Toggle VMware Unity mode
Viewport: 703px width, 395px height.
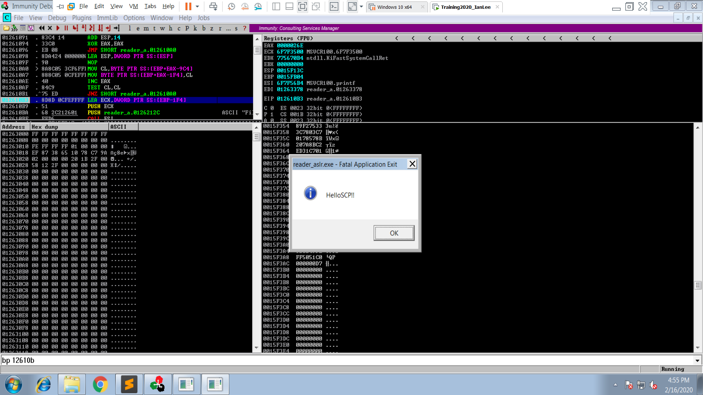click(316, 7)
